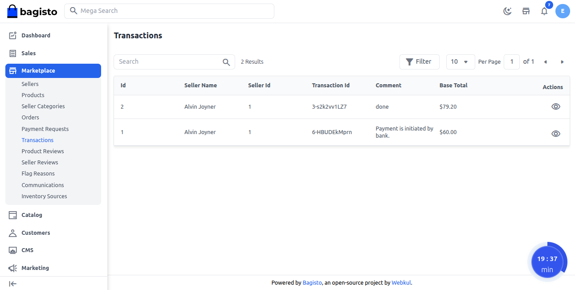Go to the Sellers page under Marketplace

pos(30,84)
